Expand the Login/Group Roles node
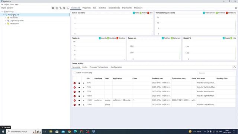The image size is (238, 134). (x=6, y=21)
